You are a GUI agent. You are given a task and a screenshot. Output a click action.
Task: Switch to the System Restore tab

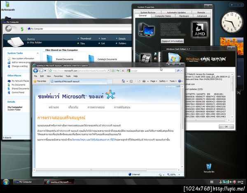(148, 12)
